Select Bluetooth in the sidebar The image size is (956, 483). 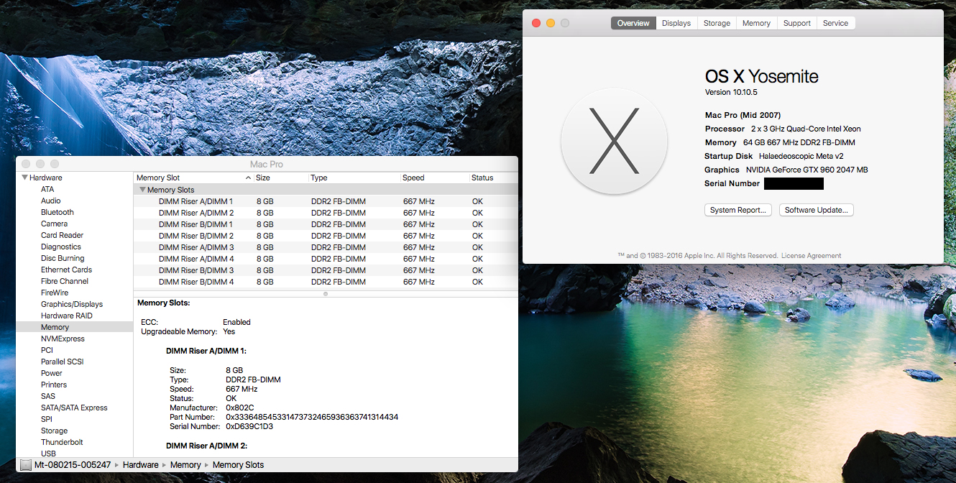point(57,212)
